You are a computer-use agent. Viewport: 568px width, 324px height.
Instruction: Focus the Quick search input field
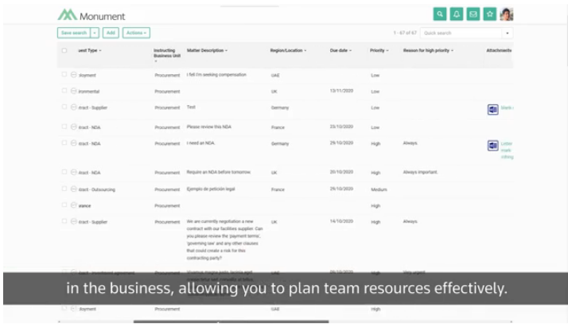(x=461, y=33)
